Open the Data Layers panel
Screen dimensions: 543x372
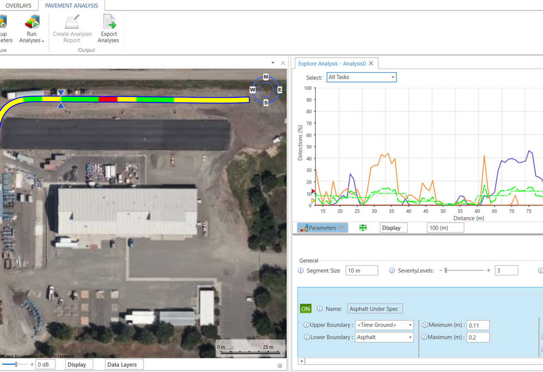(124, 364)
